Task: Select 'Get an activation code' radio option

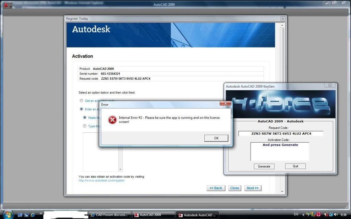Action: point(82,101)
